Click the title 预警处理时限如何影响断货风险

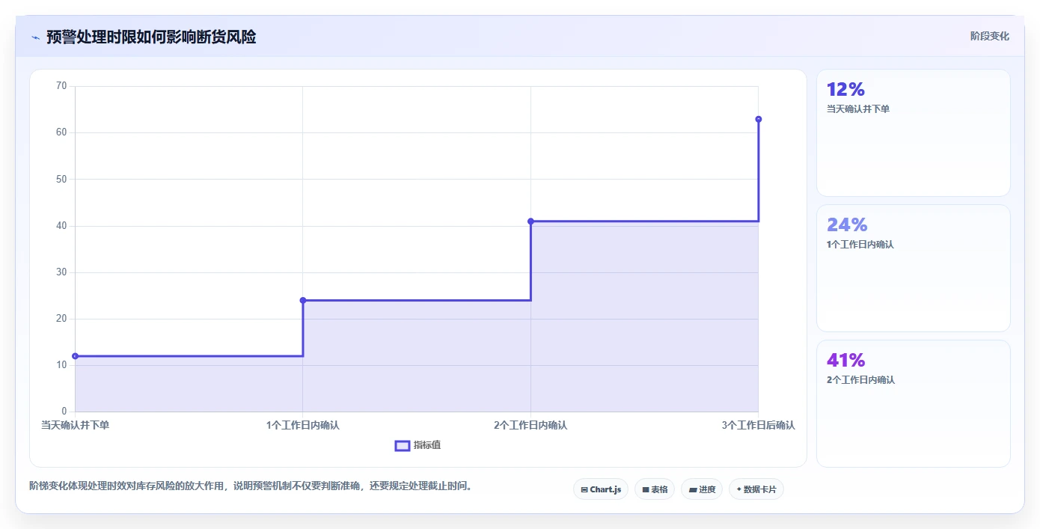tap(151, 37)
